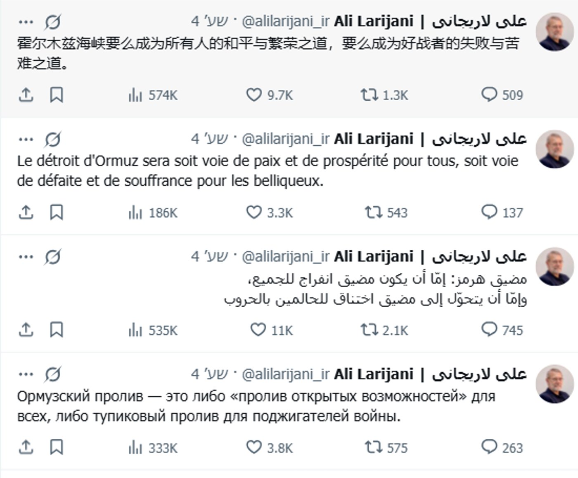Open more options on the Arabic tweet

pyautogui.click(x=26, y=257)
